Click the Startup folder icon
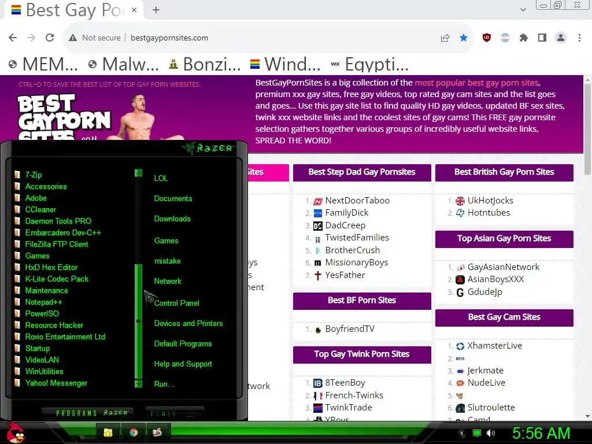This screenshot has height=444, width=592. click(17, 348)
